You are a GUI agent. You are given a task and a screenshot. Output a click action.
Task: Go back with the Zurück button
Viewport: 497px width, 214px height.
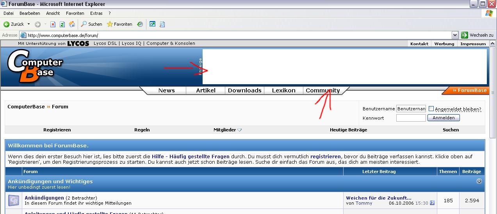coord(14,24)
